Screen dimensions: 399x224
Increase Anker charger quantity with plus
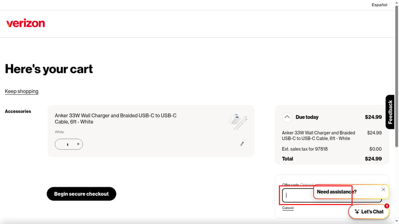(x=78, y=144)
